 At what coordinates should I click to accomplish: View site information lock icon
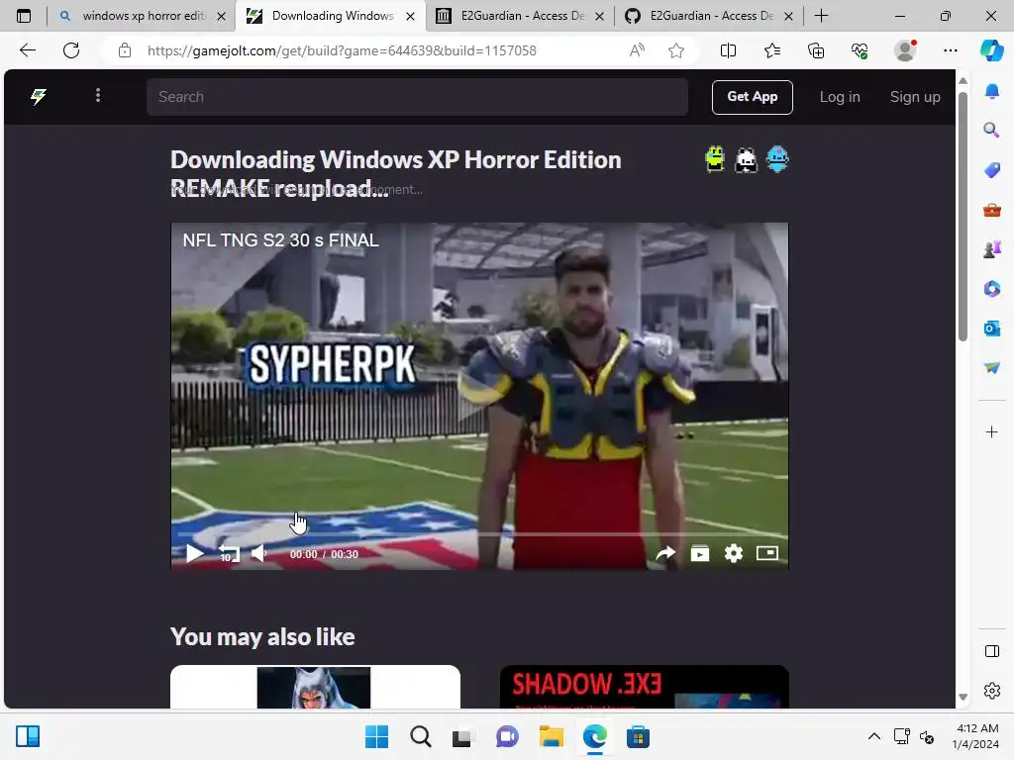(x=125, y=50)
